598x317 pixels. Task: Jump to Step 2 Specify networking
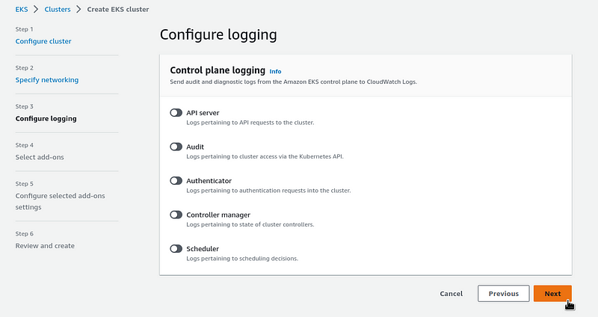coord(47,80)
